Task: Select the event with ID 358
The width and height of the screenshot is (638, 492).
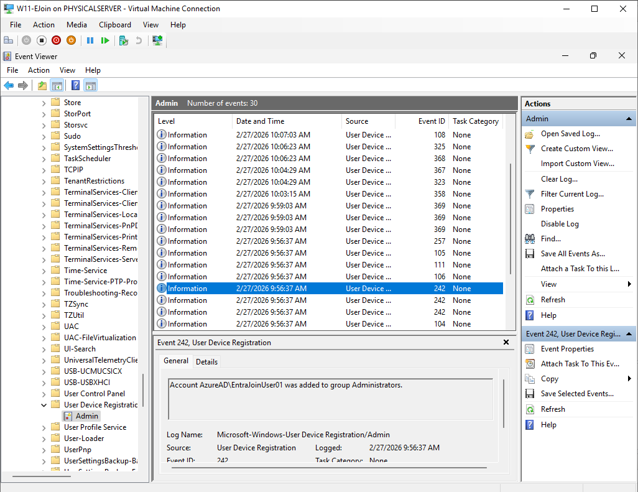Action: pos(330,193)
